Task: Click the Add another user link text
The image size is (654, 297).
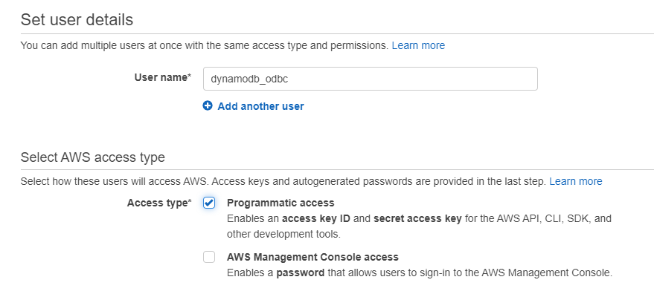Action: click(x=260, y=106)
